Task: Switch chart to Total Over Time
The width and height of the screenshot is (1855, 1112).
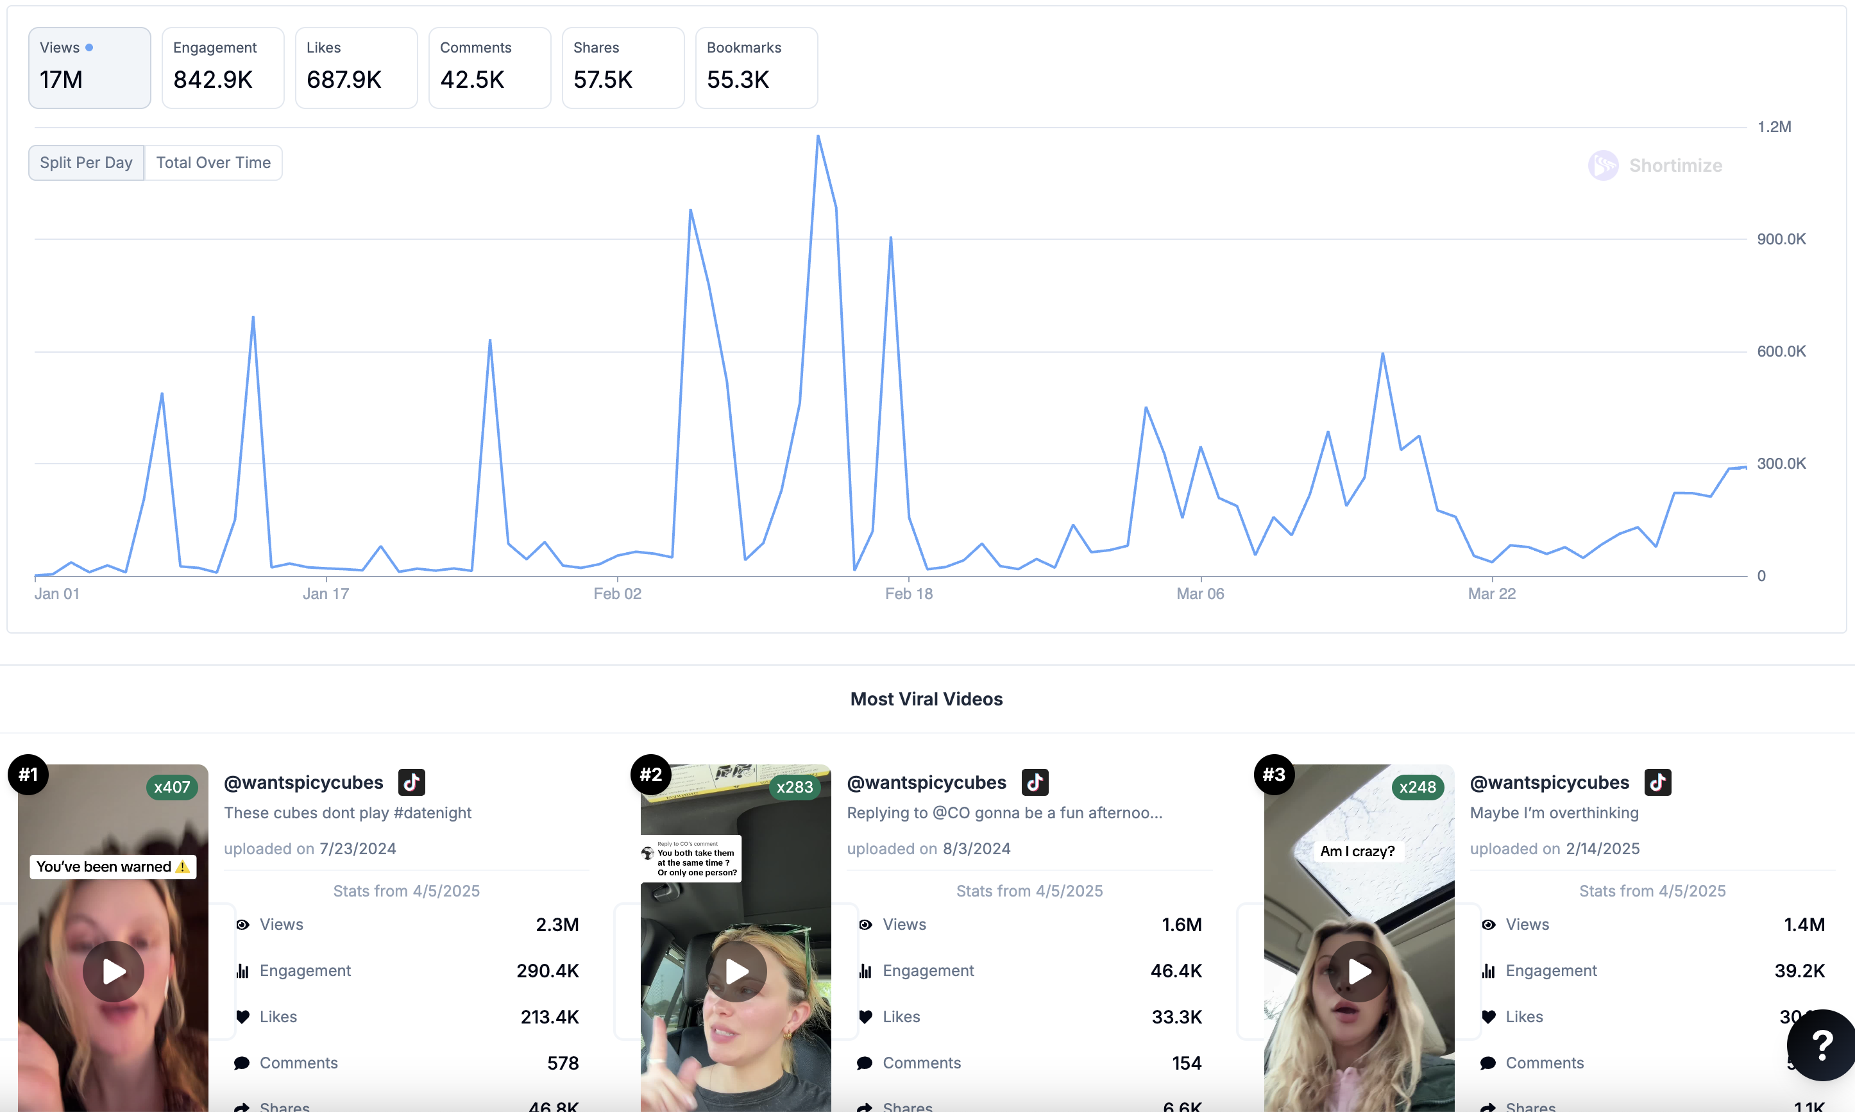Action: [x=214, y=163]
